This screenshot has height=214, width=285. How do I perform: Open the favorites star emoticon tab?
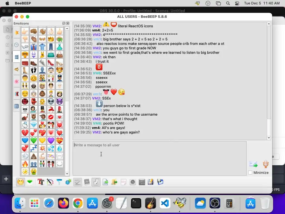click(16, 32)
